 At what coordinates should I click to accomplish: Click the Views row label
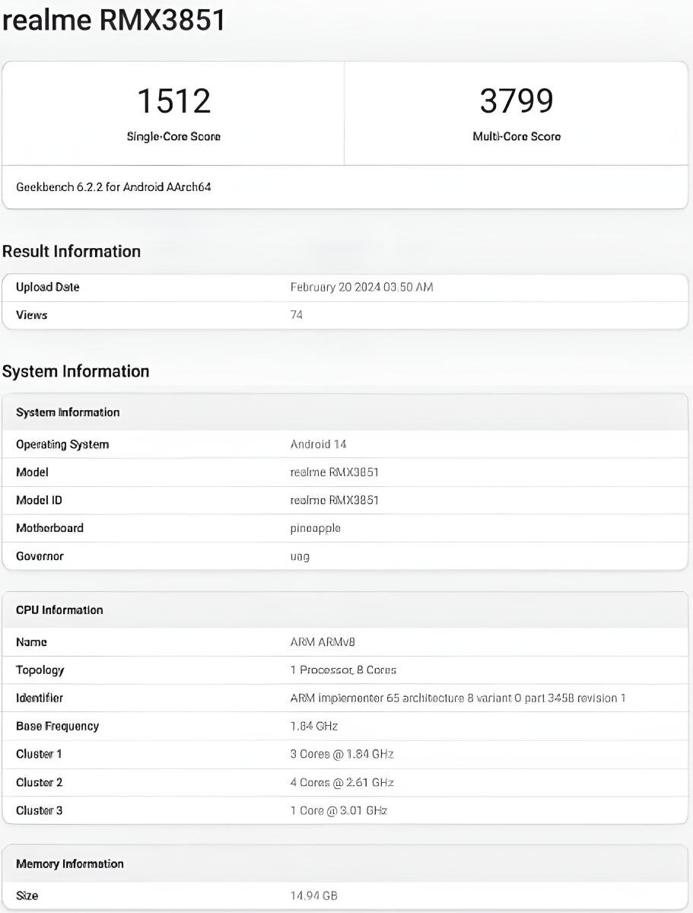pyautogui.click(x=31, y=315)
